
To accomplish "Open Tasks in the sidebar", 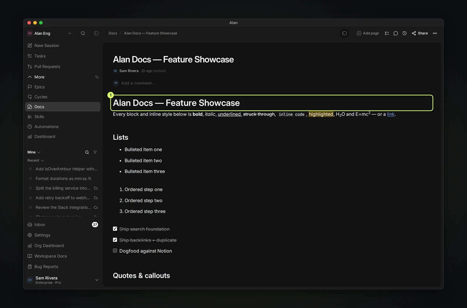I will point(63,56).
